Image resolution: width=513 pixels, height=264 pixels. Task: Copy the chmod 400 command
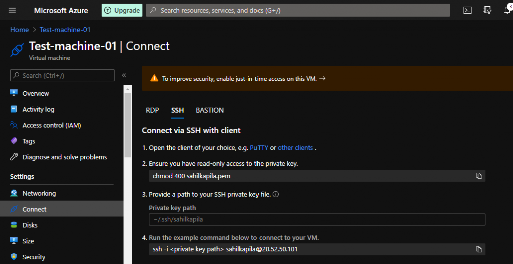(x=479, y=176)
